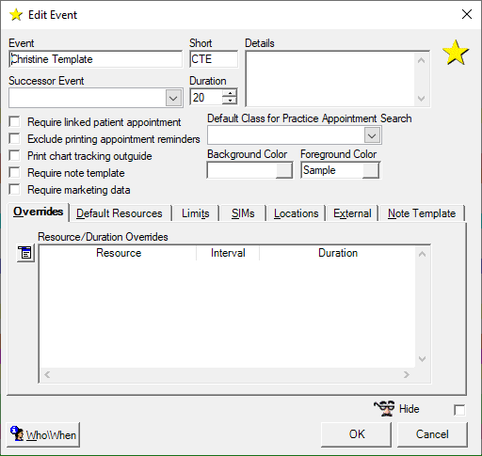Click the large yellow star icon beside Details

(456, 53)
